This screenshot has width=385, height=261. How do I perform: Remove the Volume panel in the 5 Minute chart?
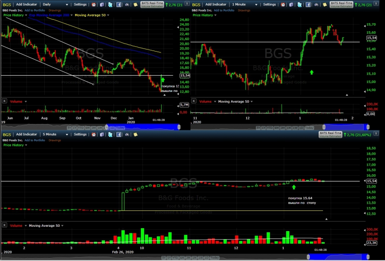point(4,225)
